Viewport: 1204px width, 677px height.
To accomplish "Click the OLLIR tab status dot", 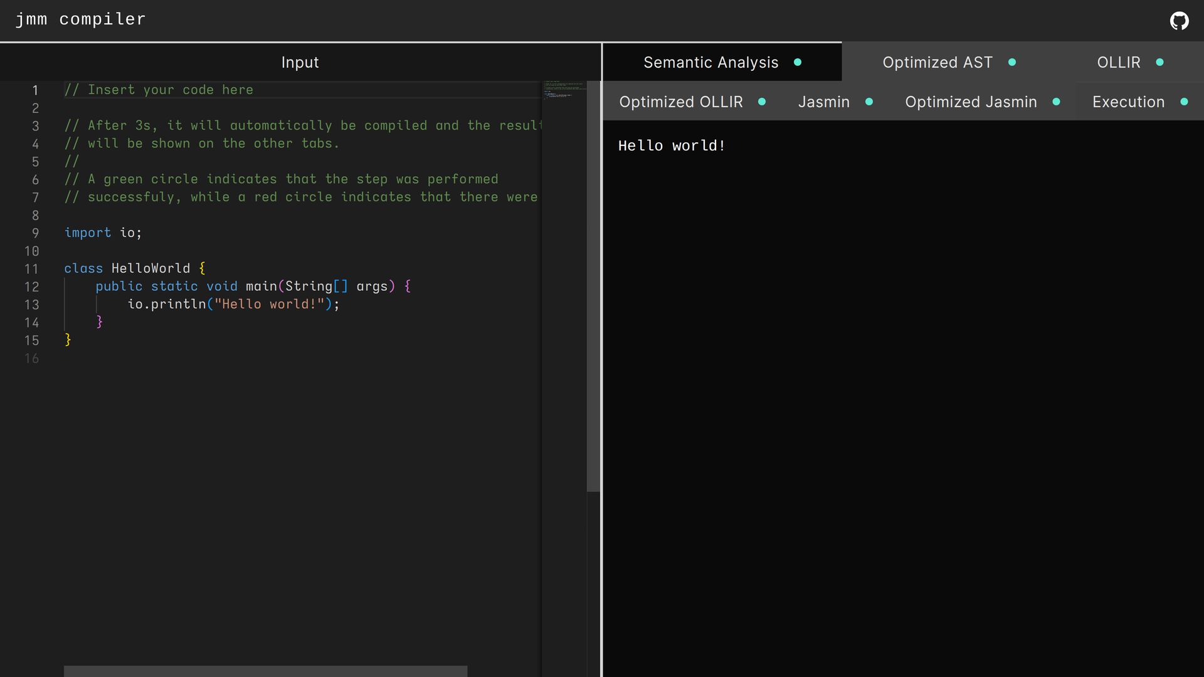I will (1159, 62).
